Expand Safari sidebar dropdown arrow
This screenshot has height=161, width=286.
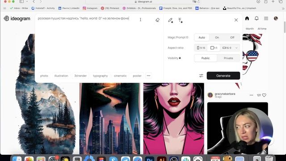pyautogui.click(x=27, y=1)
